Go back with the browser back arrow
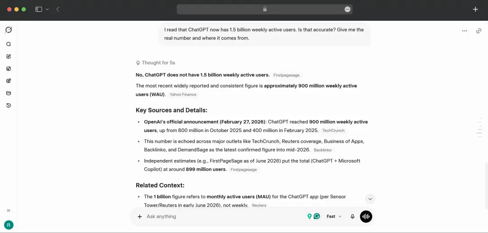The height and width of the screenshot is (233, 488). (58, 9)
